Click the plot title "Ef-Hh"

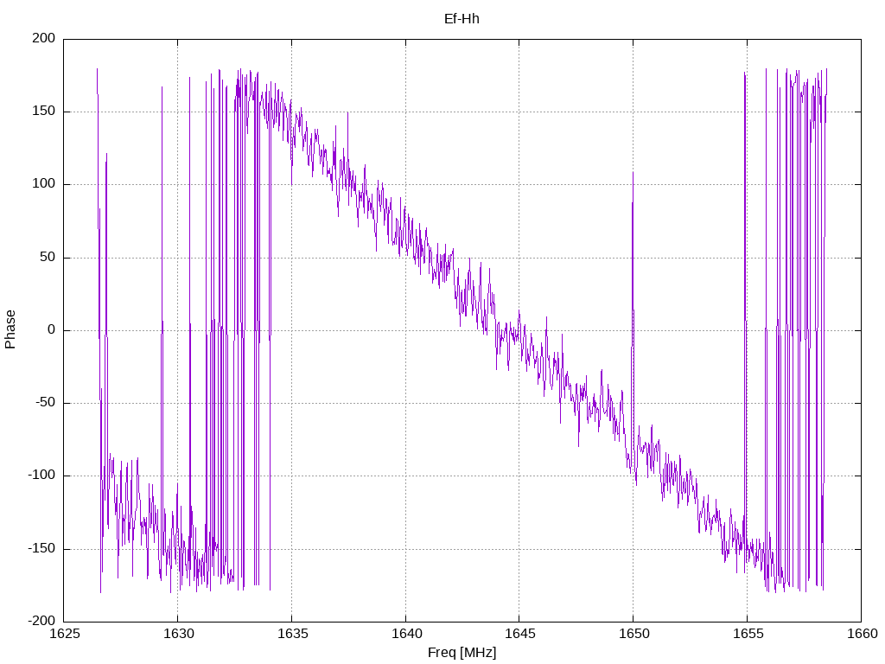click(x=462, y=19)
